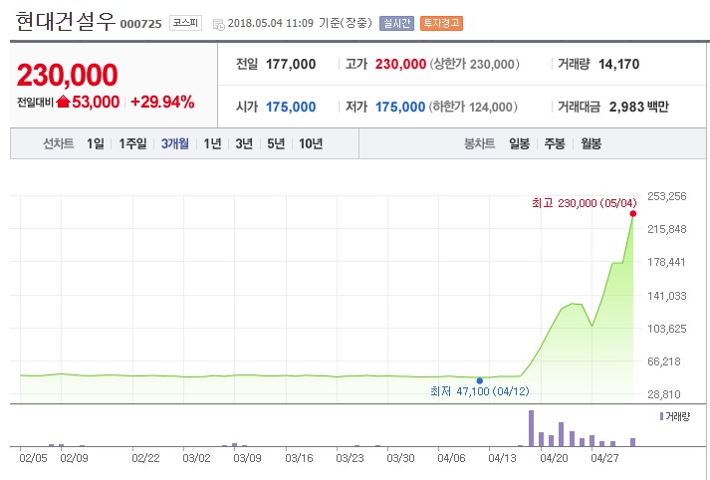Click the red up arrow next to 53,000

64,102
